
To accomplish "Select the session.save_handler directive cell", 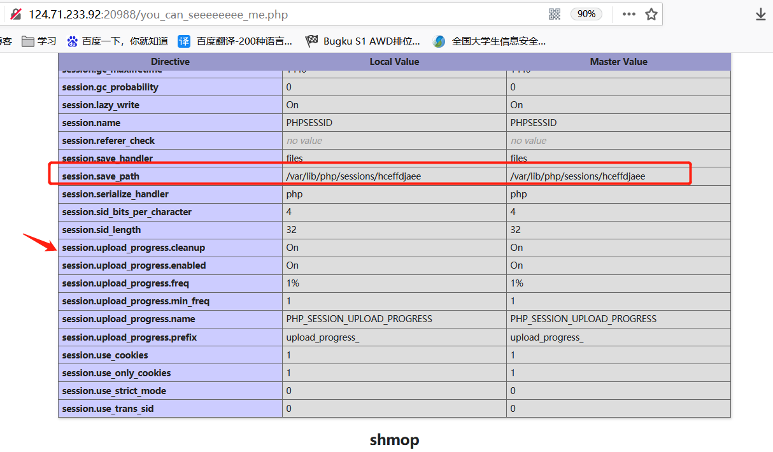I will [x=170, y=159].
